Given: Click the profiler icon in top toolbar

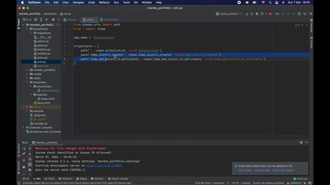Looking at the screenshot, I should click(262, 14).
